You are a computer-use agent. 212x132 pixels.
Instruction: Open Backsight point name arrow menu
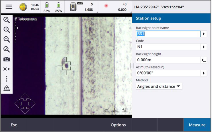204,34
